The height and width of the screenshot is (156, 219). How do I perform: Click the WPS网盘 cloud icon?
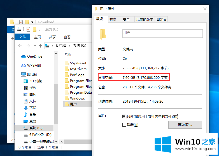coord(24,65)
